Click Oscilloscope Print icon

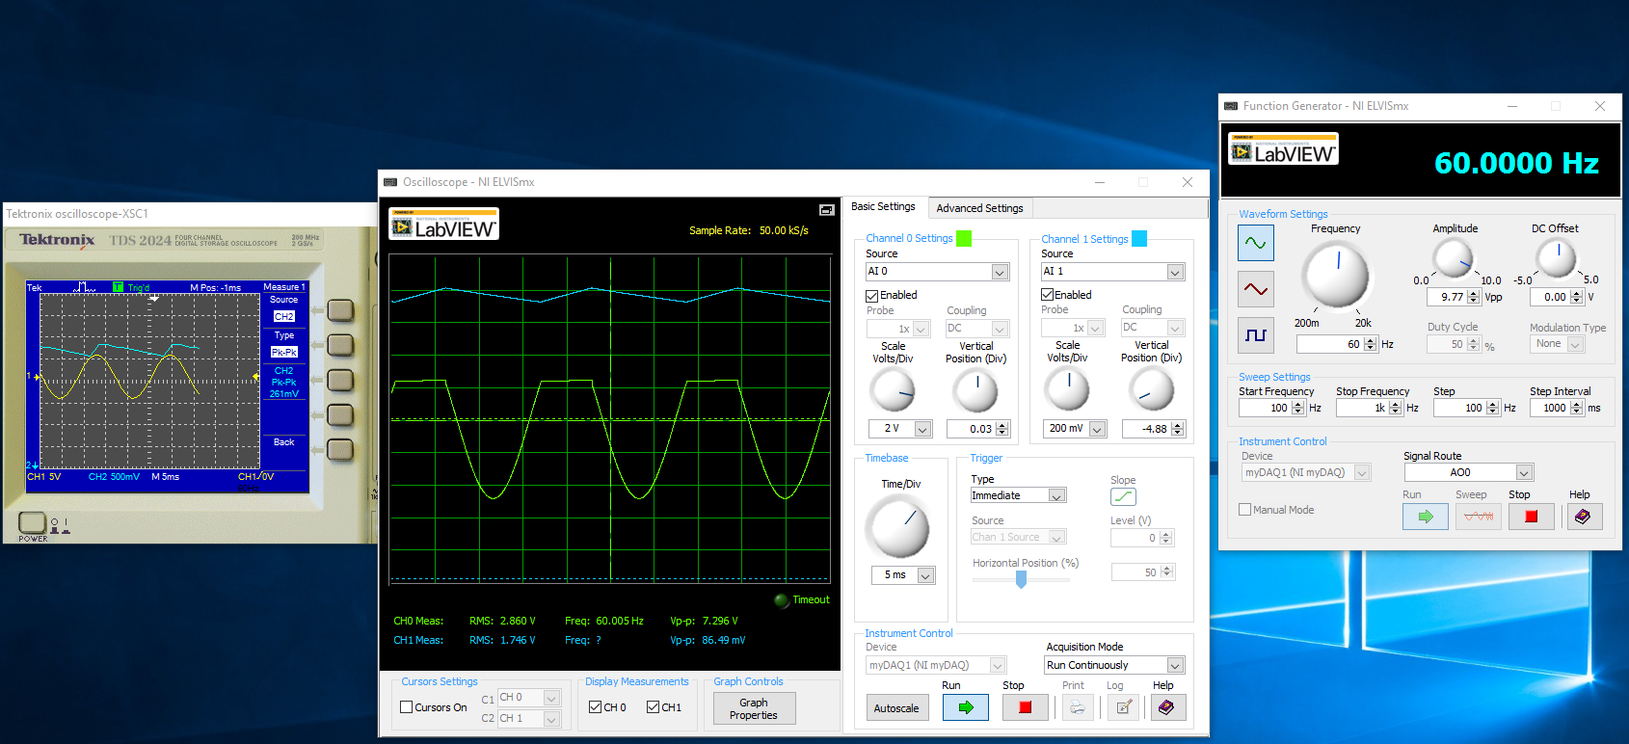1077,707
